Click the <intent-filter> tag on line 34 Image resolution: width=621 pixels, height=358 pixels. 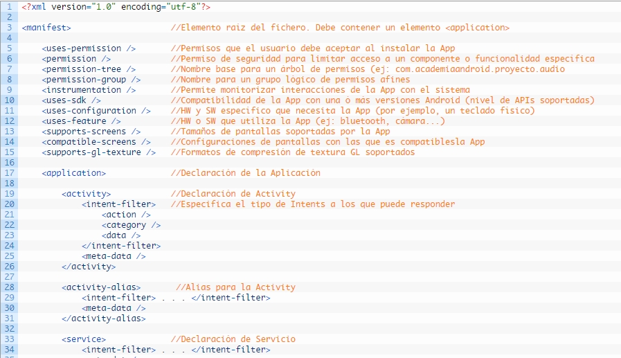[119, 349]
